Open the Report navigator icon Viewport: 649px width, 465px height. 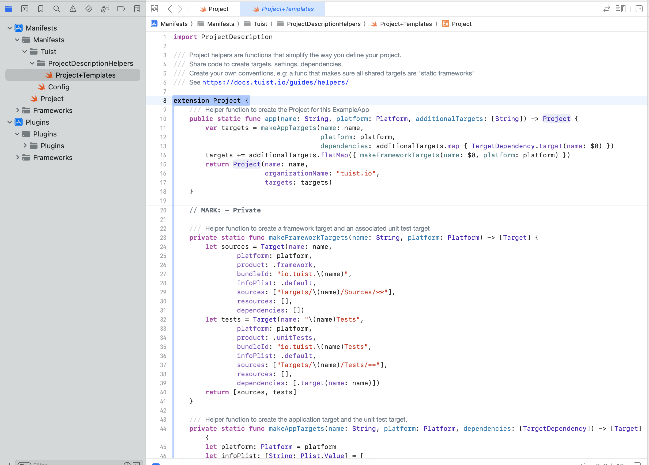coord(137,9)
